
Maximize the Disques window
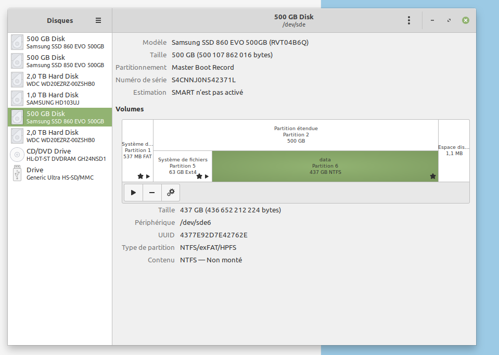(x=449, y=20)
